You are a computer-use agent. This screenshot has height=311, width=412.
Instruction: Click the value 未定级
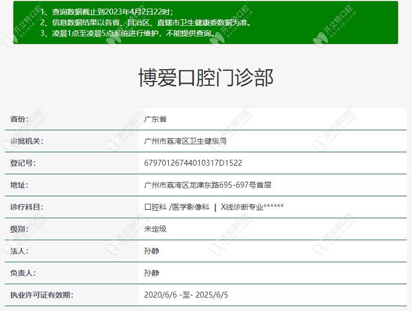coord(155,229)
